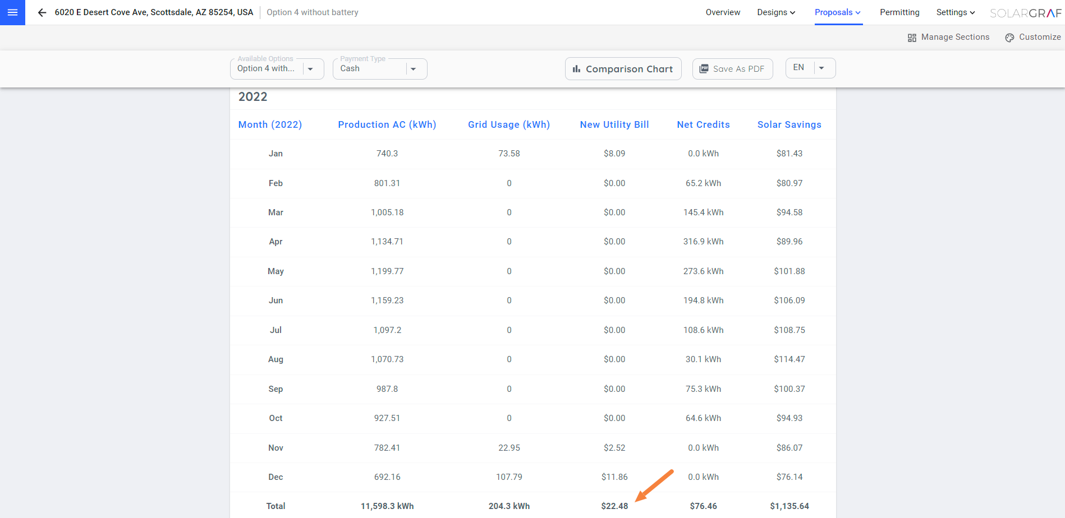Open the Payment Type Cash dropdown
Viewport: 1065px width, 518px height.
click(x=413, y=69)
